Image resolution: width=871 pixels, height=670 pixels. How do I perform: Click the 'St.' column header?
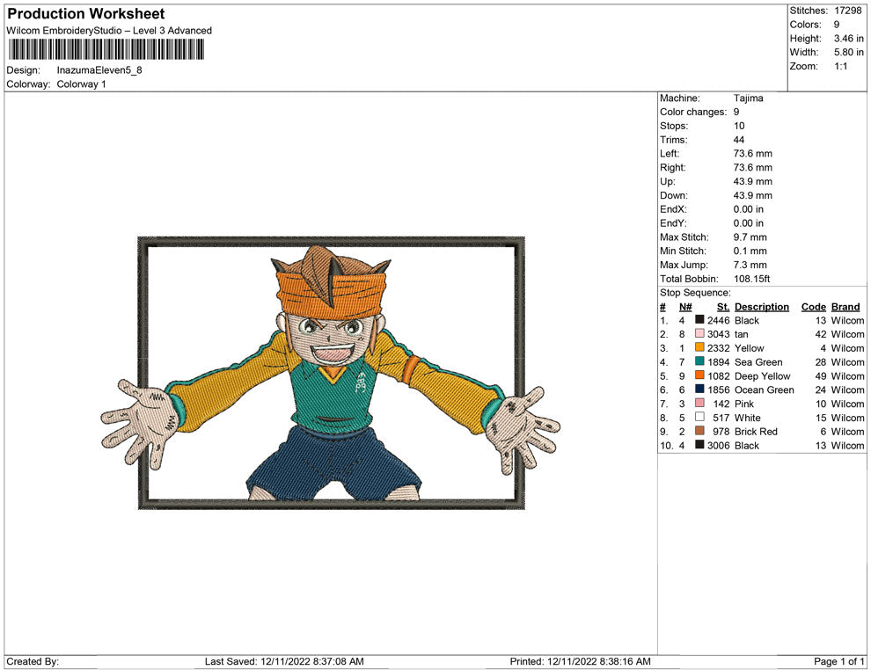coord(722,306)
